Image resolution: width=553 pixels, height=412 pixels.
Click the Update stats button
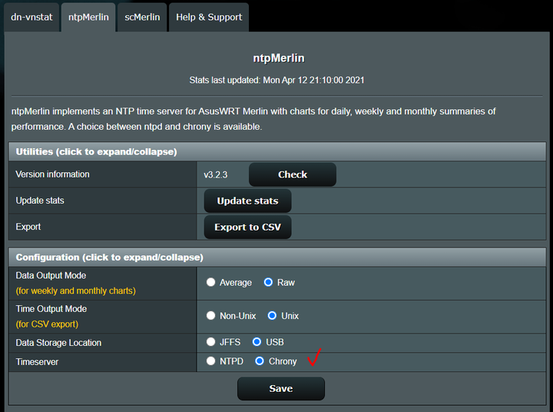point(247,201)
